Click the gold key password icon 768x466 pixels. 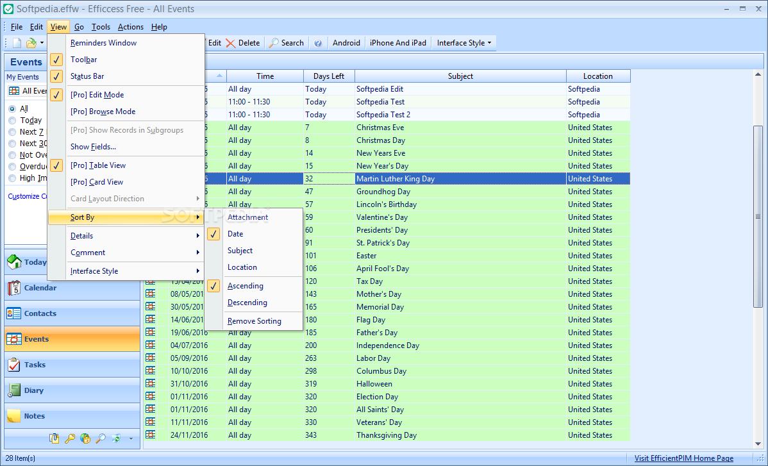69,438
